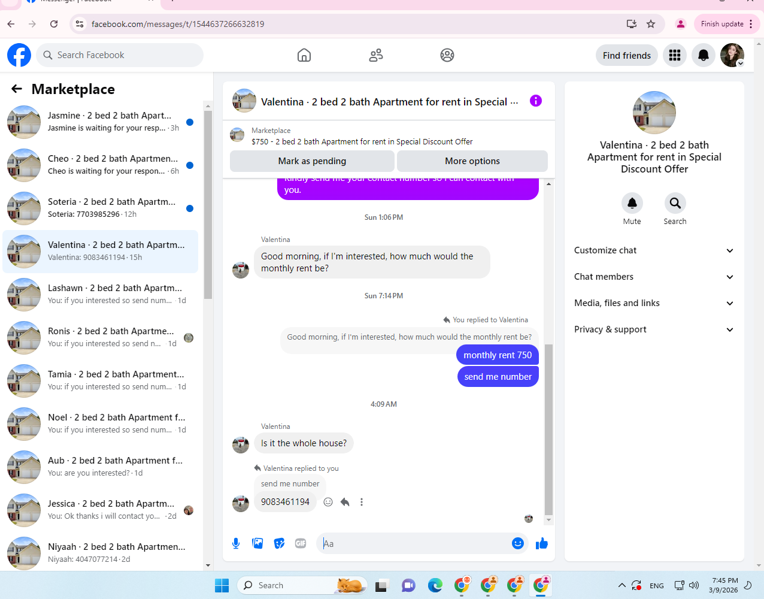Image resolution: width=764 pixels, height=599 pixels.
Task: Expand Media, files and links section
Action: pos(654,303)
